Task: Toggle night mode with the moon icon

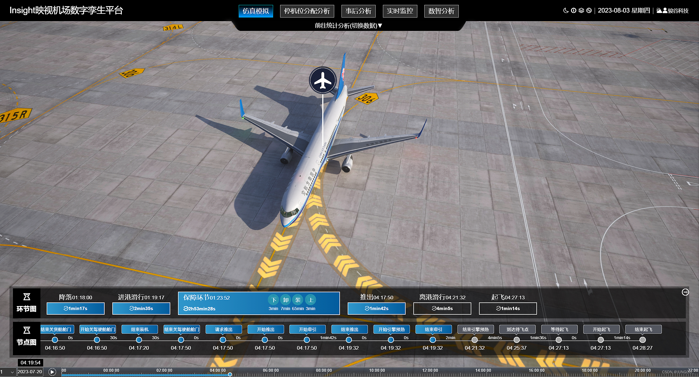Action: click(x=566, y=10)
